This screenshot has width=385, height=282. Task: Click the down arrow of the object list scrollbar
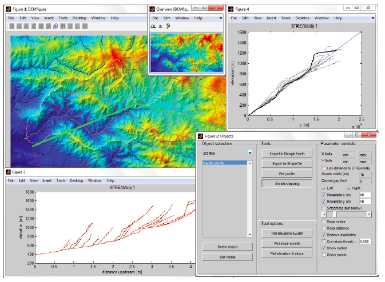pos(250,234)
